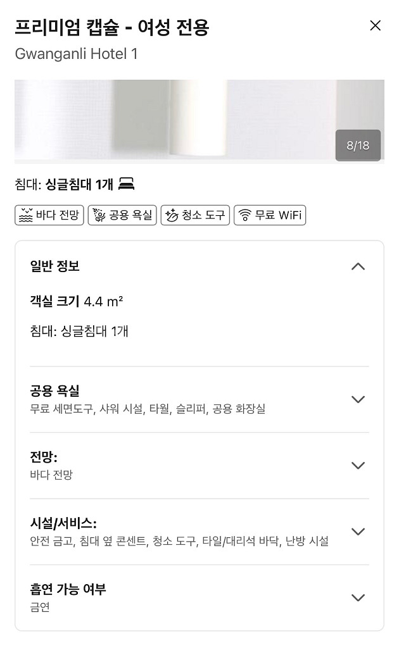This screenshot has height=648, width=399.
Task: Select the 무료 WiFi amenity badge
Action: pos(269,215)
